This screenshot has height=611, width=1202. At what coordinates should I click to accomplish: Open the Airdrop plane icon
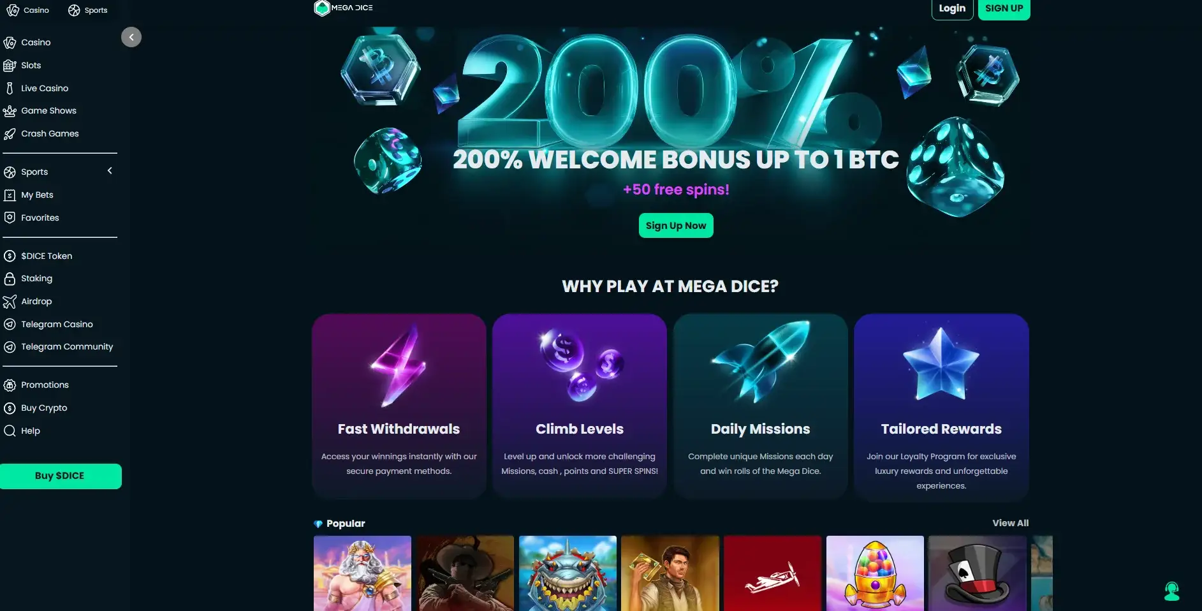pyautogui.click(x=10, y=302)
